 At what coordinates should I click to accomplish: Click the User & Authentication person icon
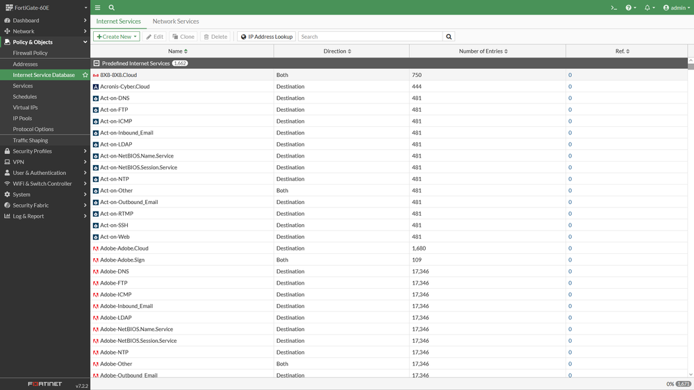[x=7, y=173]
